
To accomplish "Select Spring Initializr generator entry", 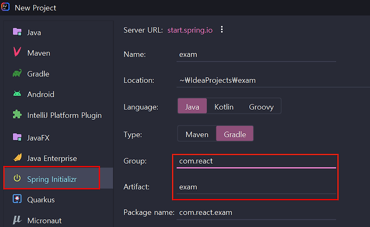I will pos(58,179).
